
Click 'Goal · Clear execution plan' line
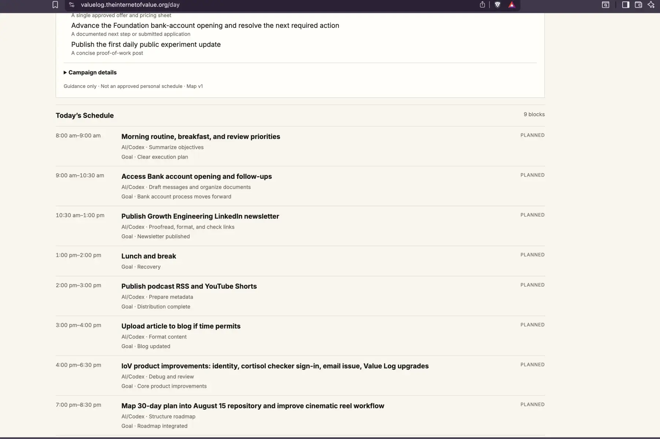[155, 157]
